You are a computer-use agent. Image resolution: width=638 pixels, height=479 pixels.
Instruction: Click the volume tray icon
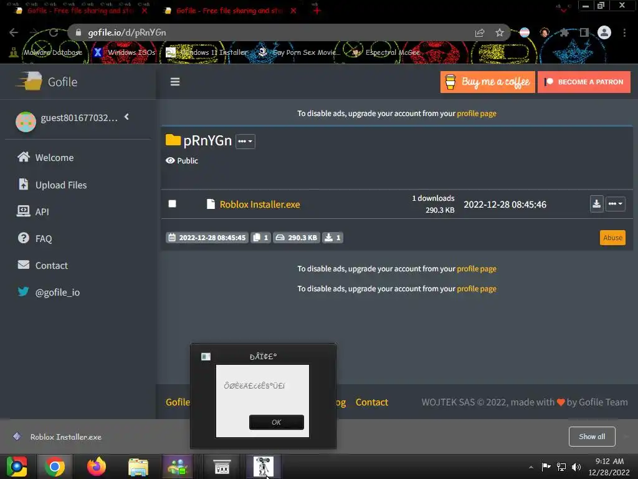click(576, 467)
